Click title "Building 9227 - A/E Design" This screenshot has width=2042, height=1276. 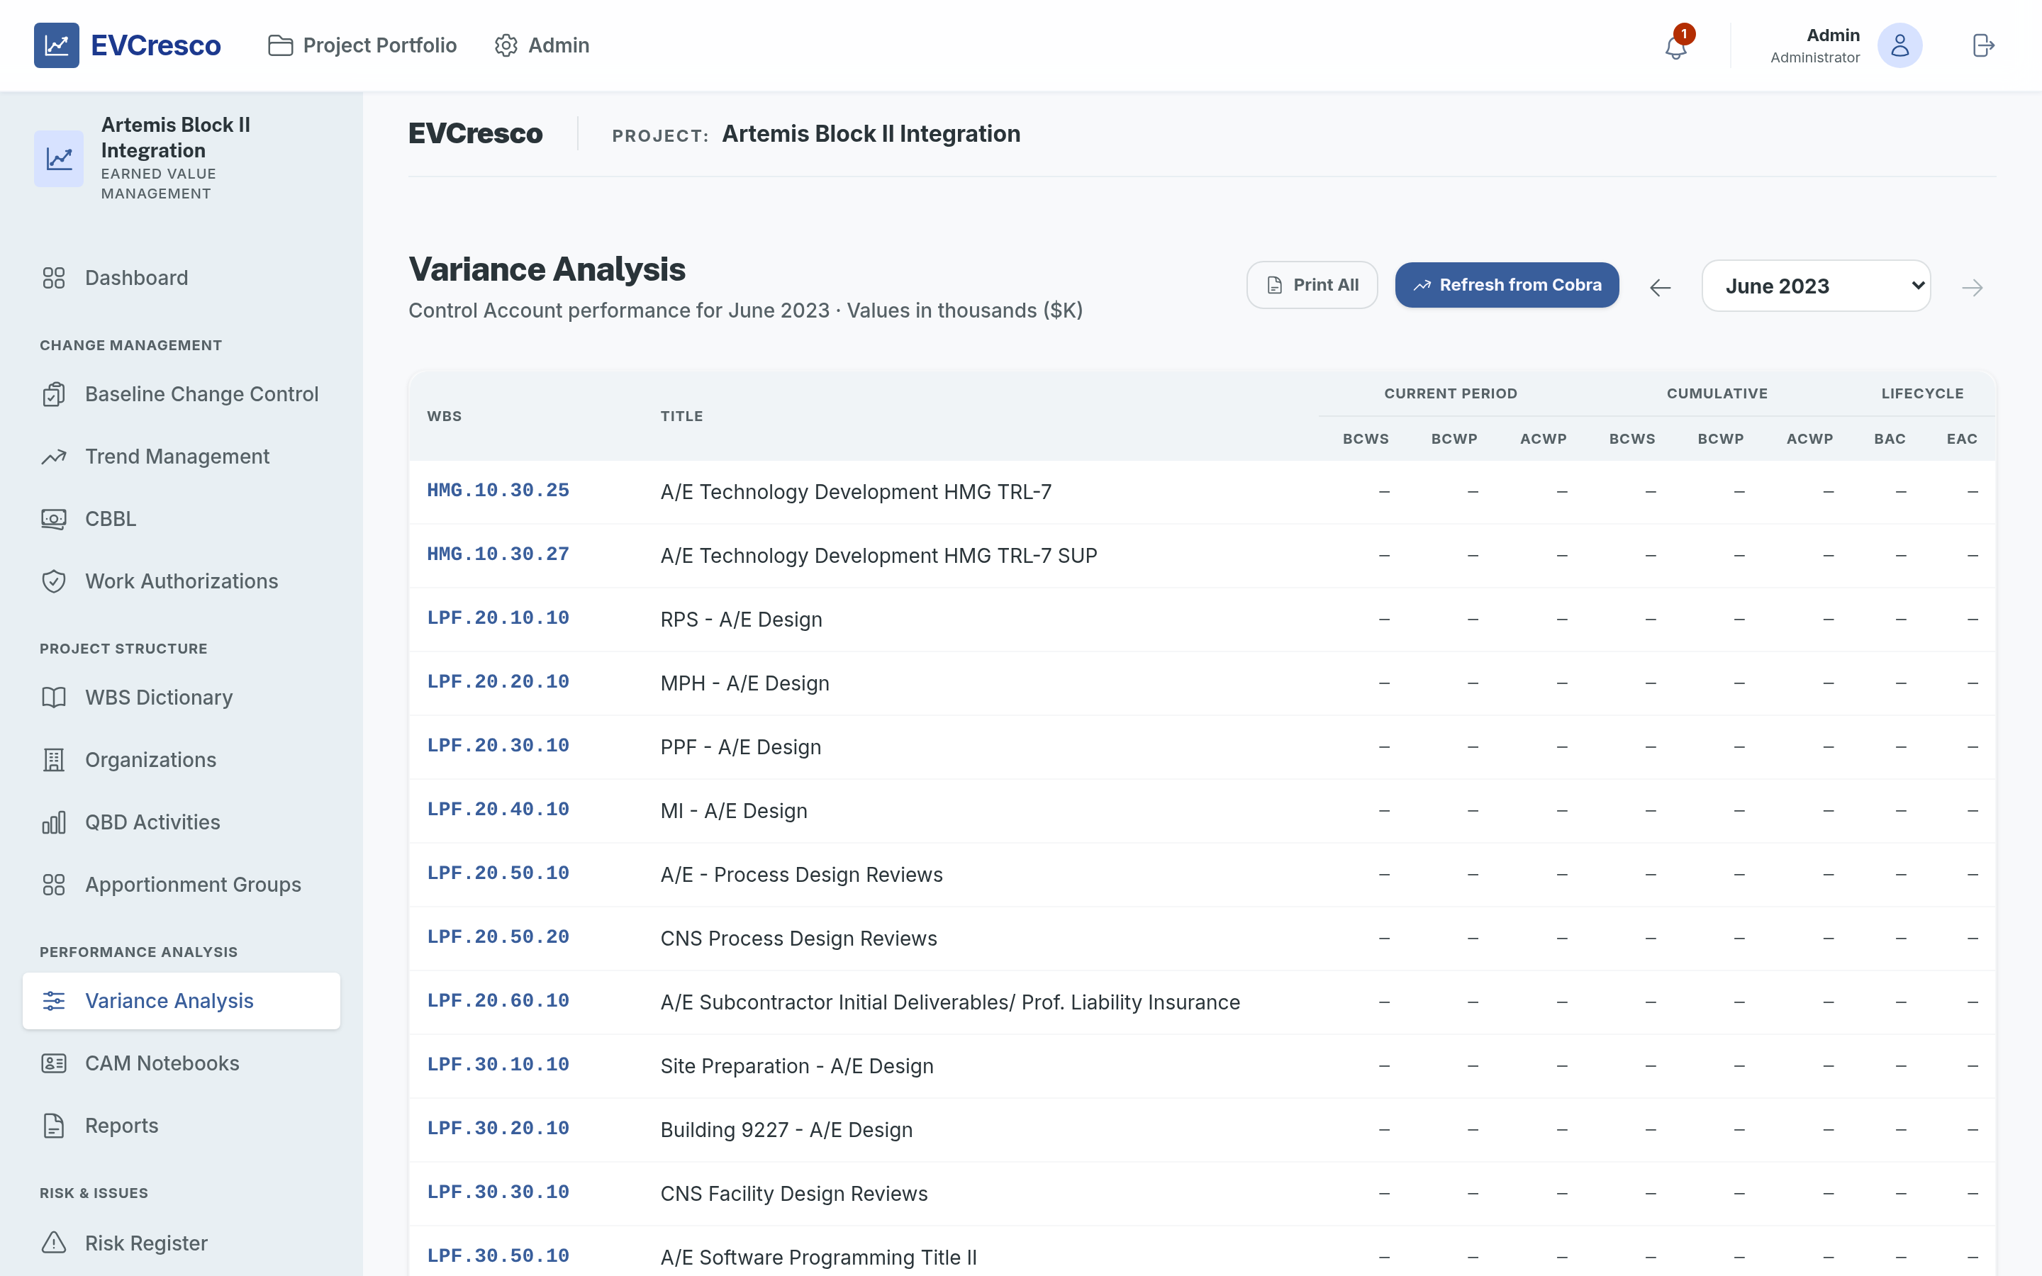(x=786, y=1130)
